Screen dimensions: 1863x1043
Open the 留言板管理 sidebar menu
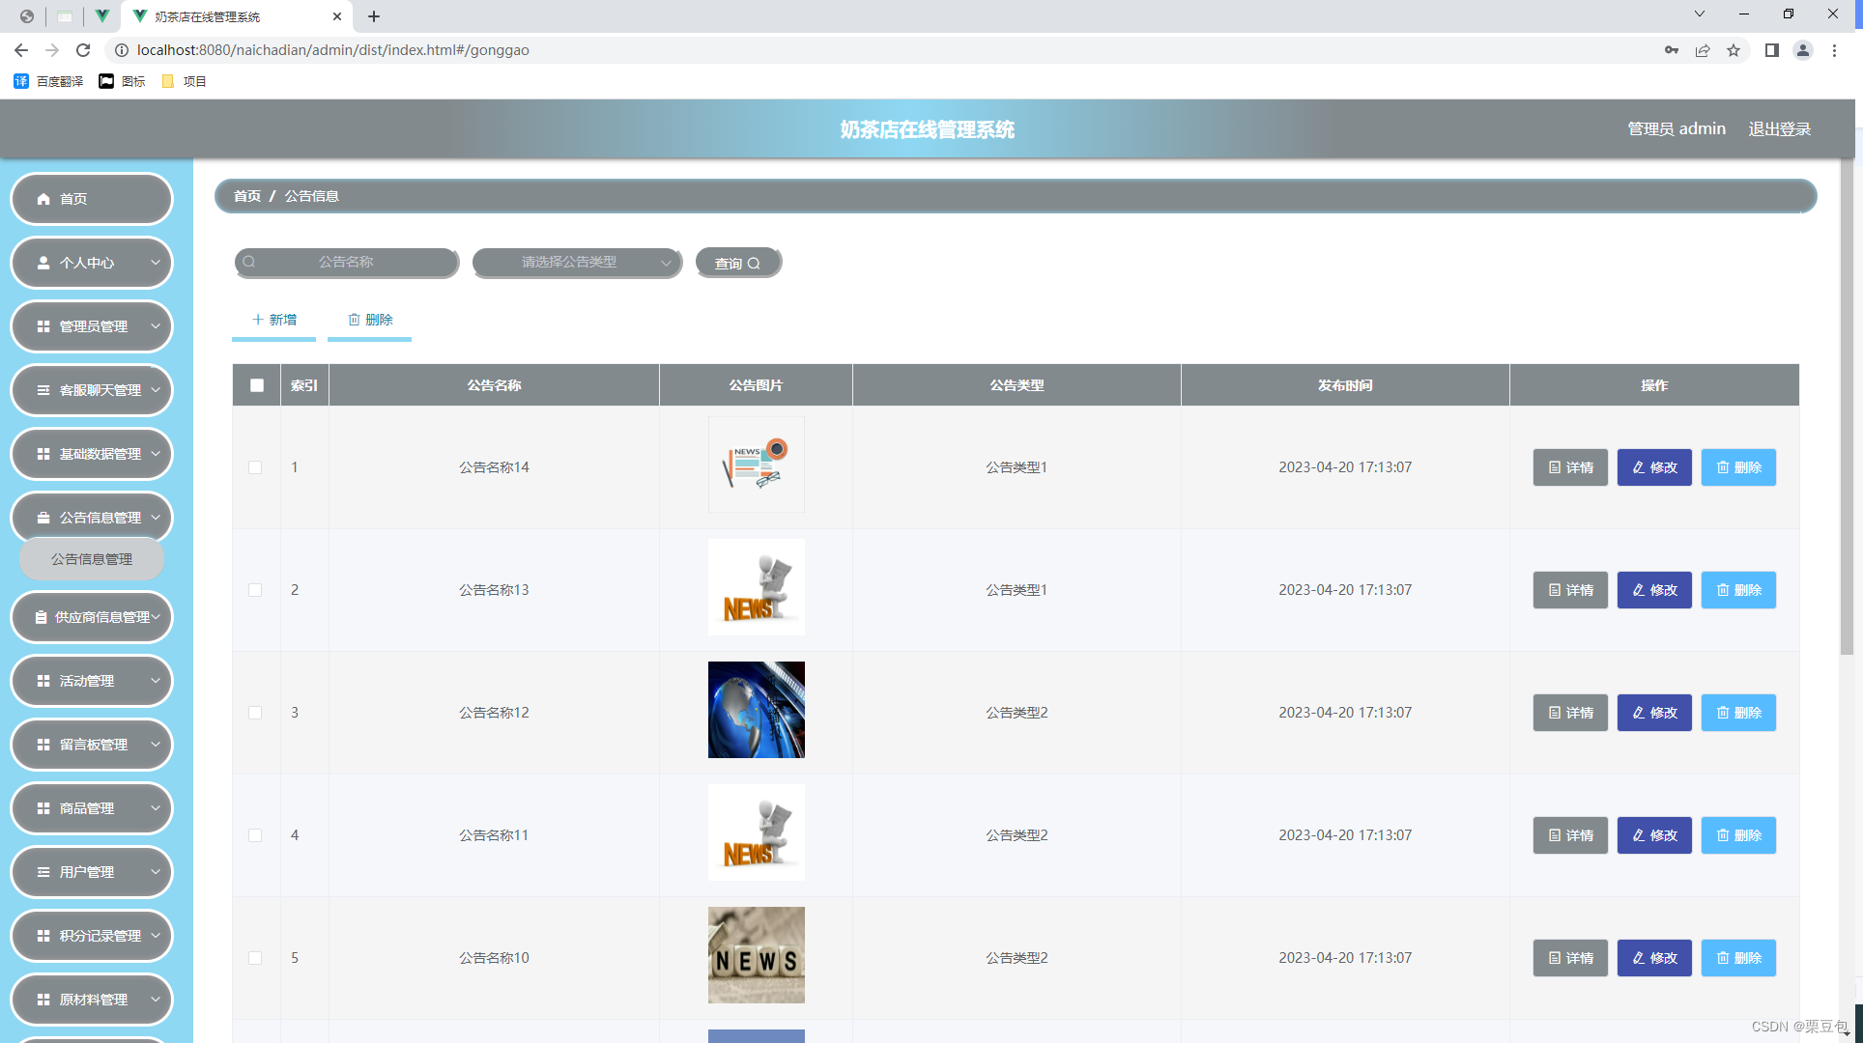[92, 745]
